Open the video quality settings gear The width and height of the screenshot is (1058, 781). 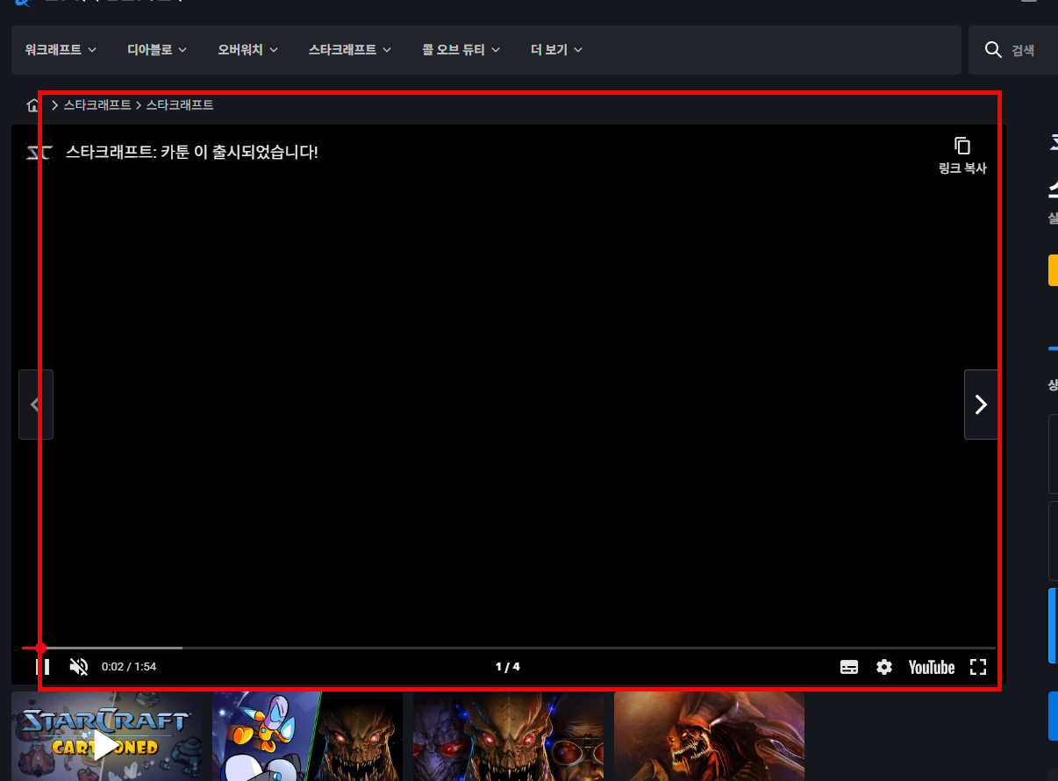(x=884, y=667)
